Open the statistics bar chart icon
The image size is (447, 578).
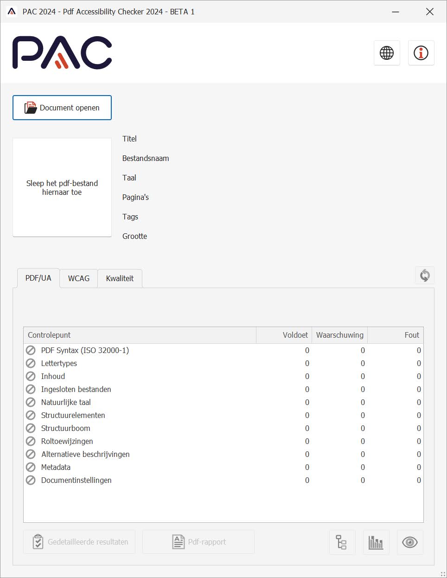pos(376,542)
